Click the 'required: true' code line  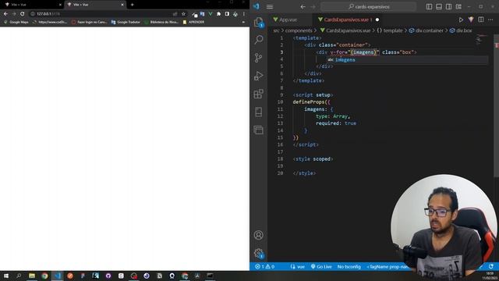pyautogui.click(x=336, y=123)
